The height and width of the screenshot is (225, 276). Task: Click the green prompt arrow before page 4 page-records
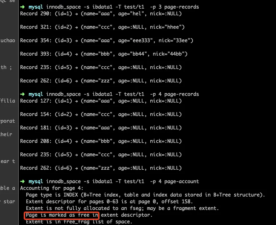click(x=22, y=94)
